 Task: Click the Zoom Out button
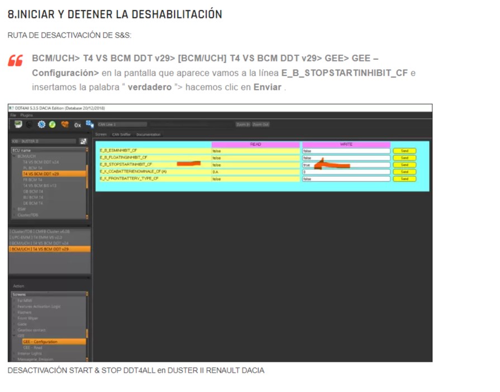click(x=260, y=125)
